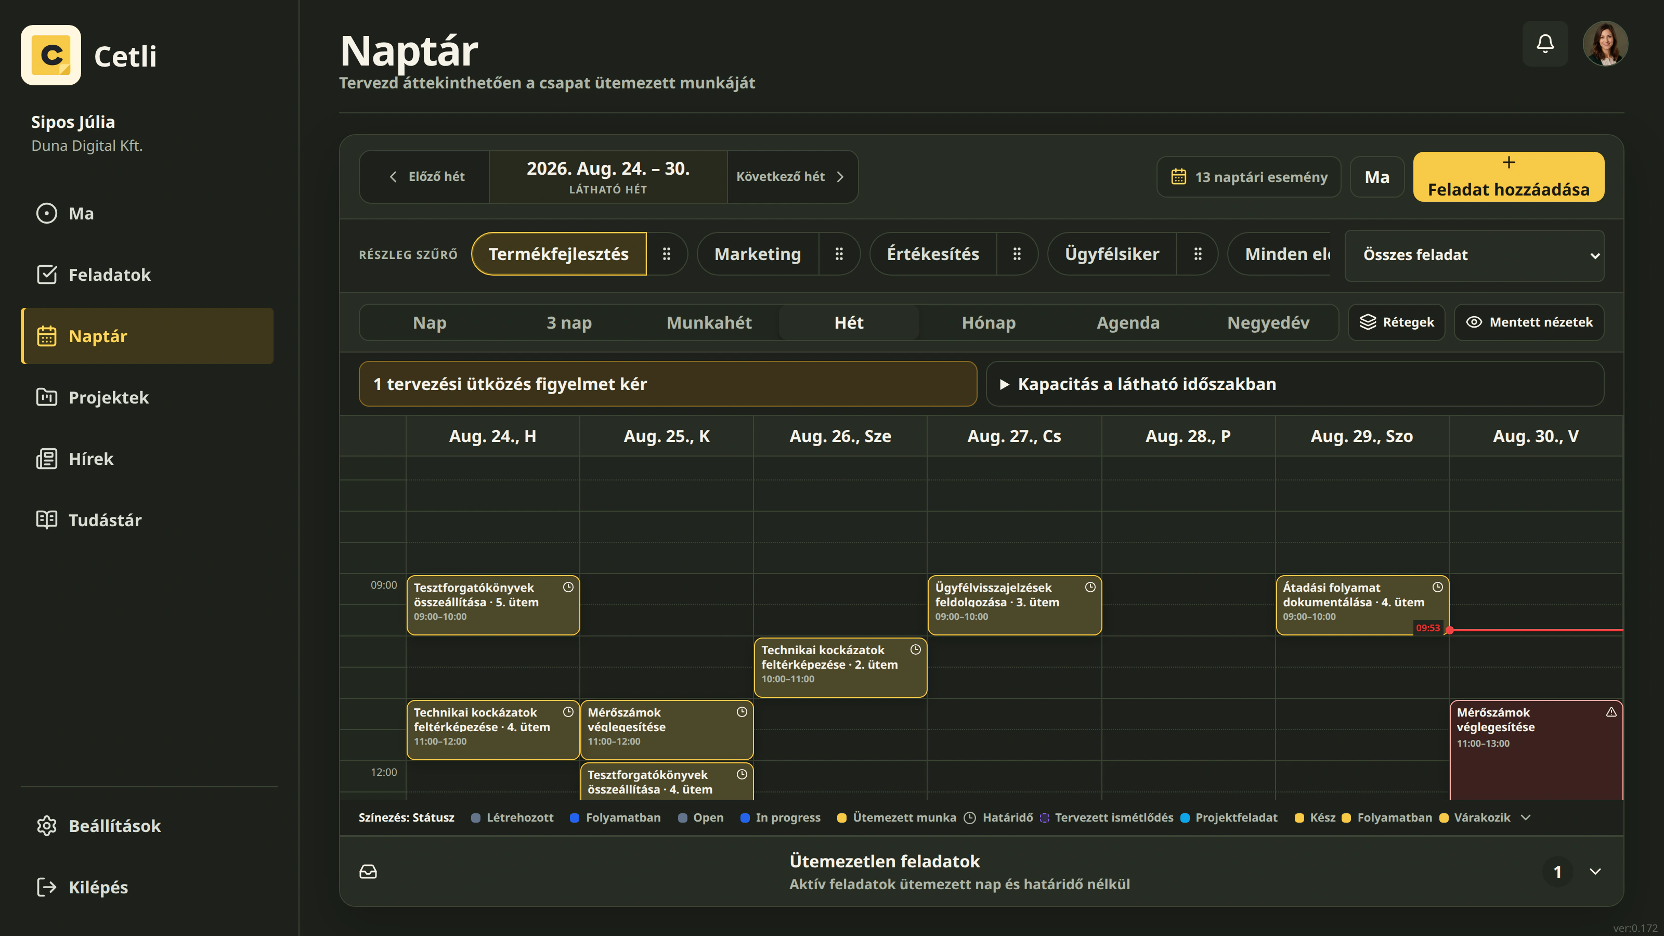1664x936 pixels.
Task: Open Monday Tesztforgatókönyvek 5. ütem event
Action: 493,605
